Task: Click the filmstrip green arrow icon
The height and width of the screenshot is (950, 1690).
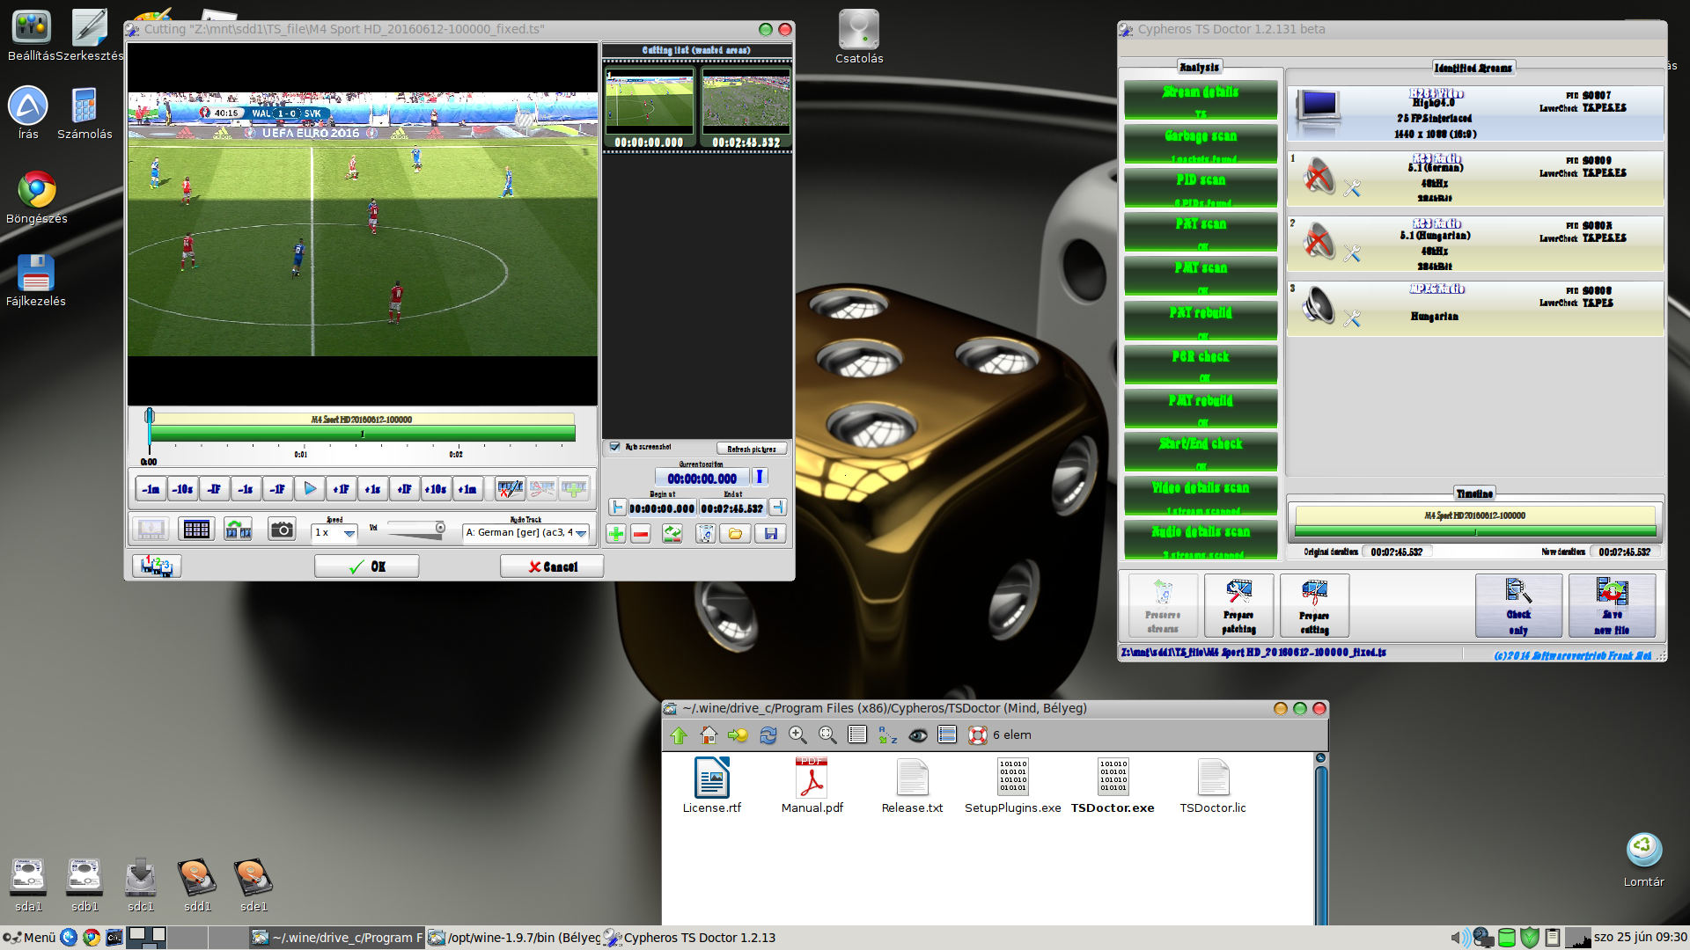Action: (x=238, y=530)
